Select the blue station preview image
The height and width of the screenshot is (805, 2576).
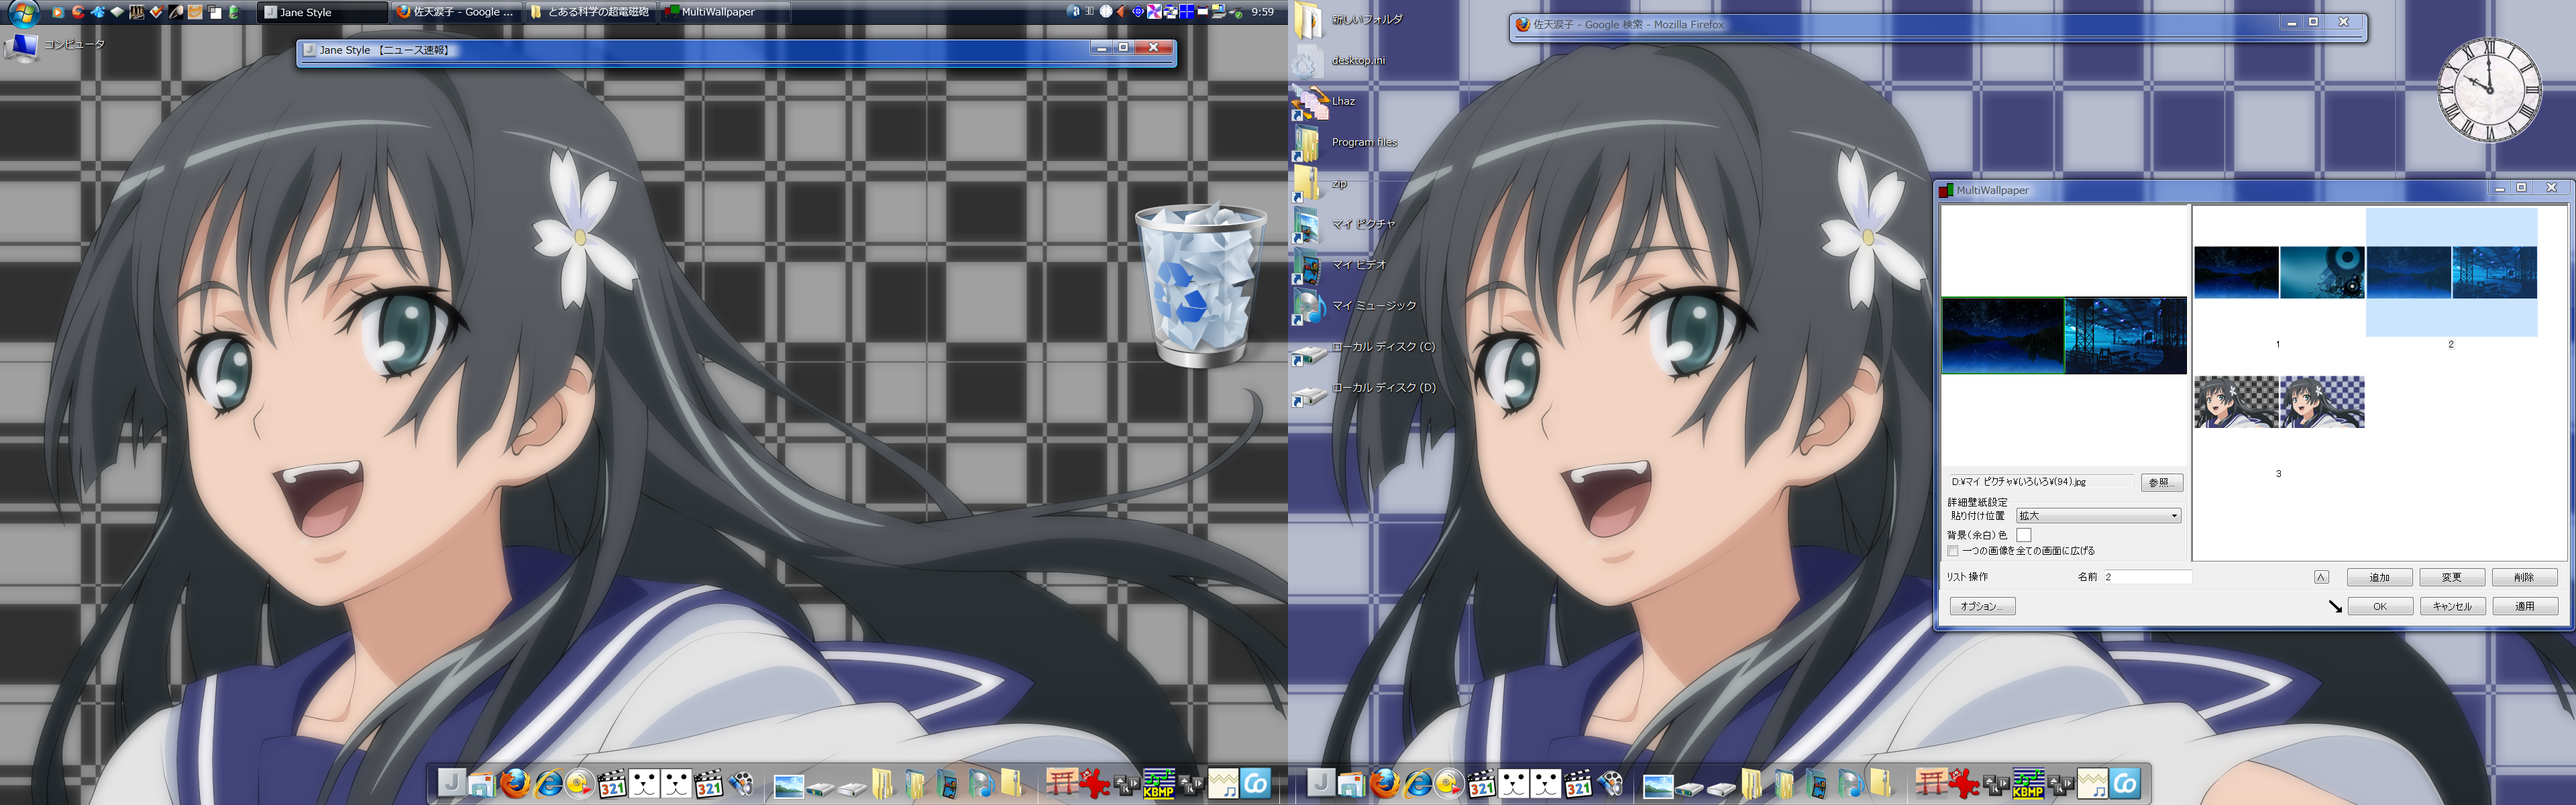tap(2126, 336)
